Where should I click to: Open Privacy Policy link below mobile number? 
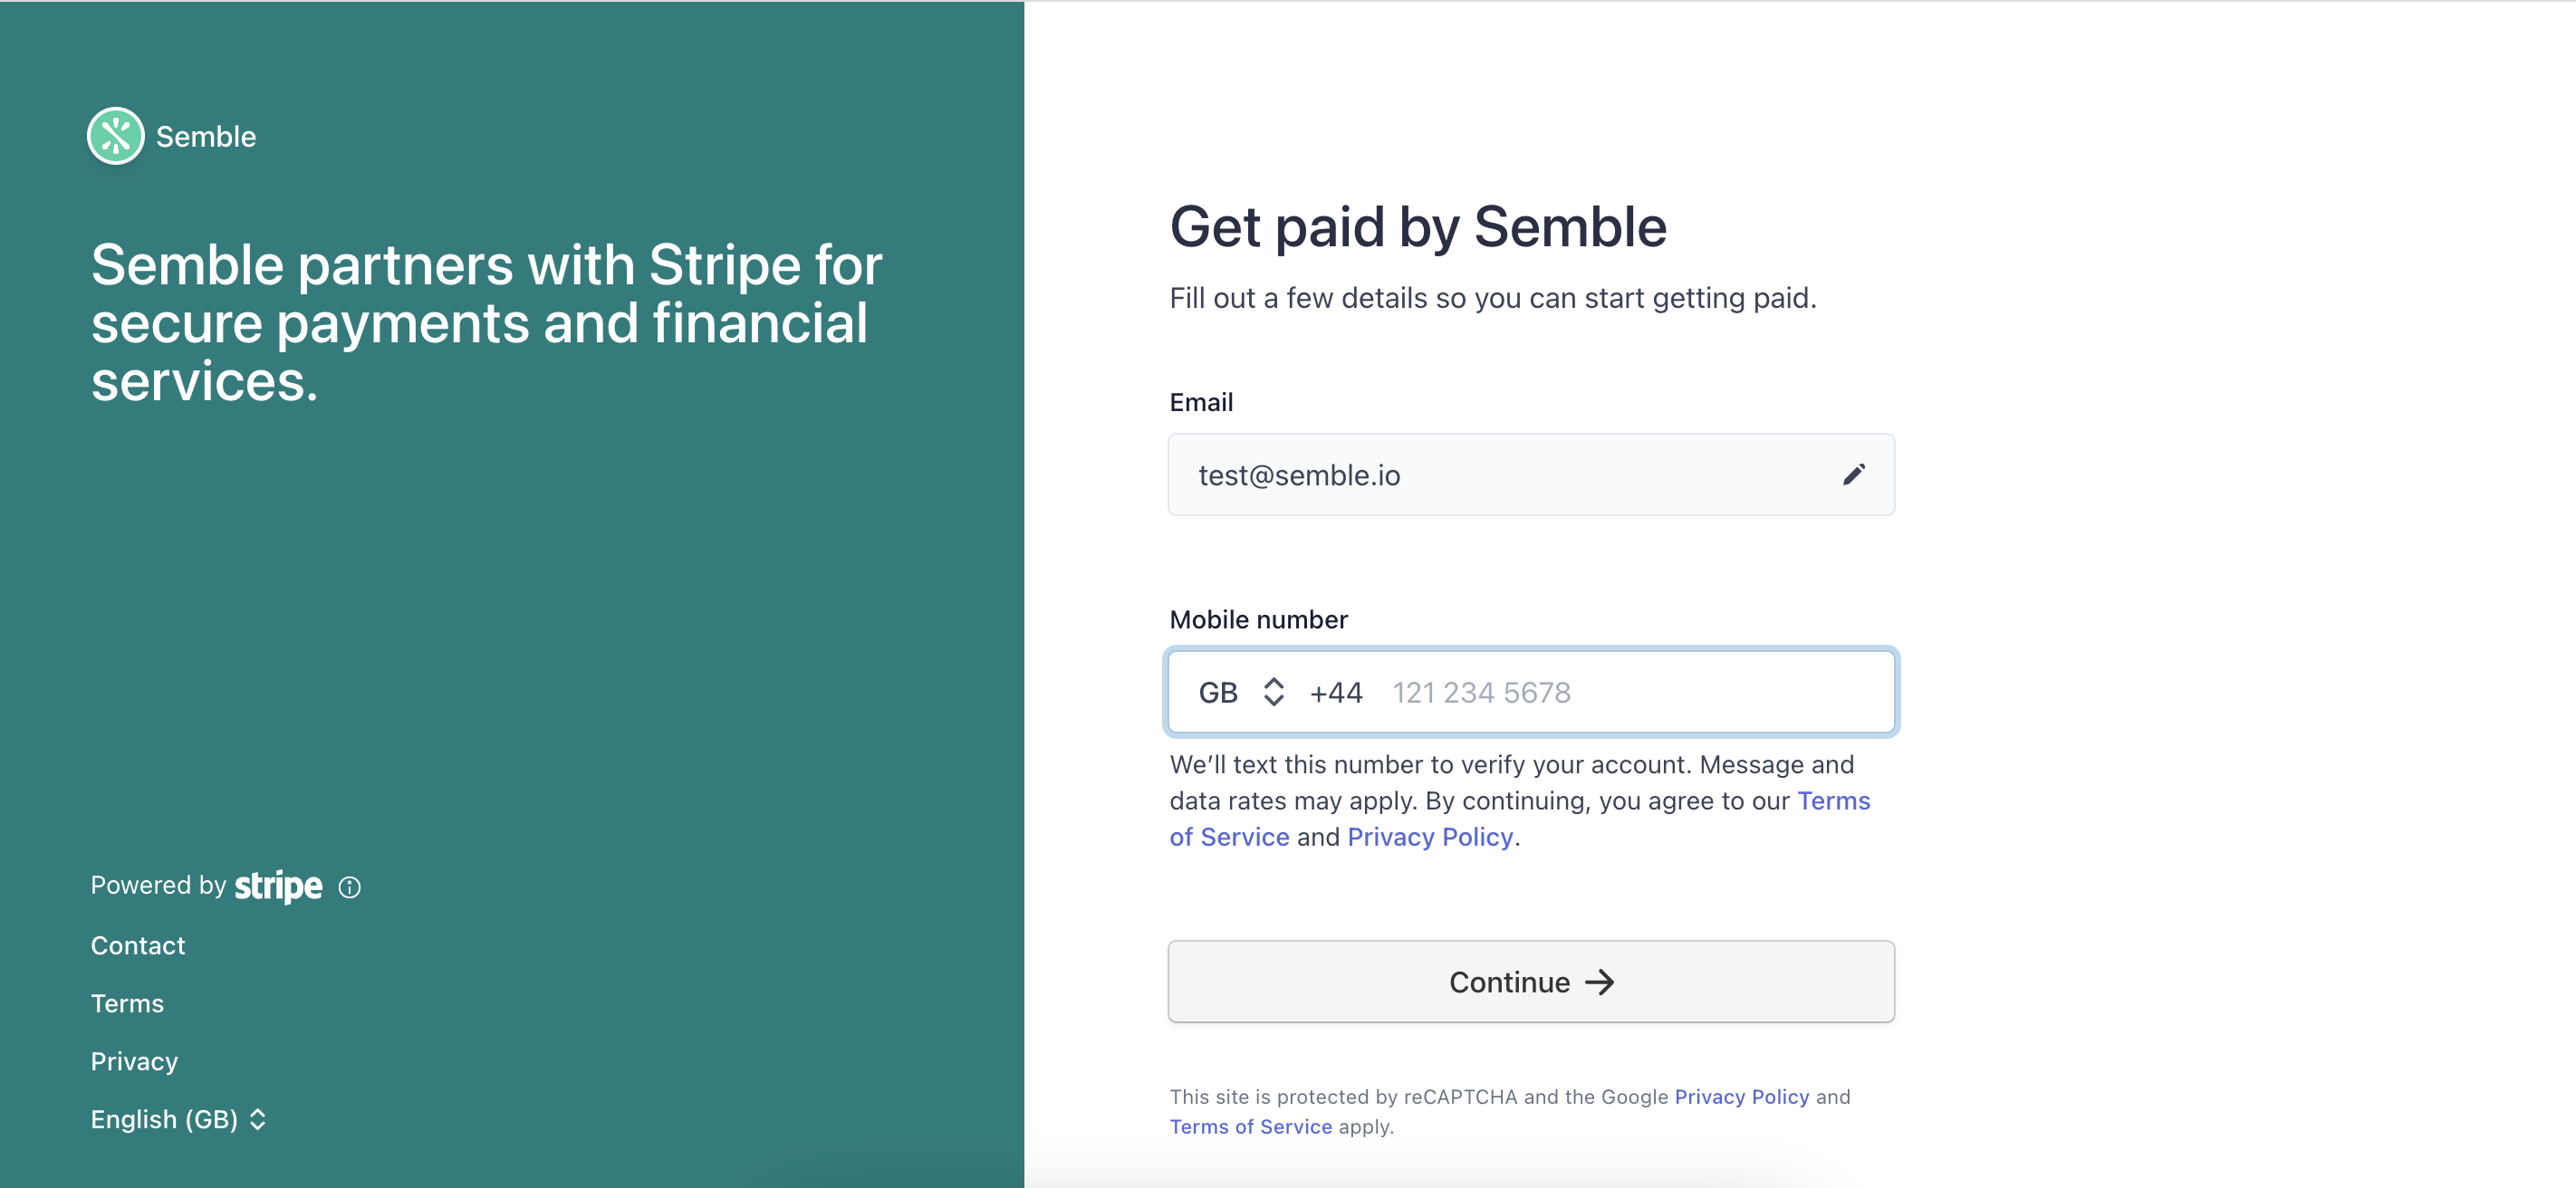point(1429,837)
